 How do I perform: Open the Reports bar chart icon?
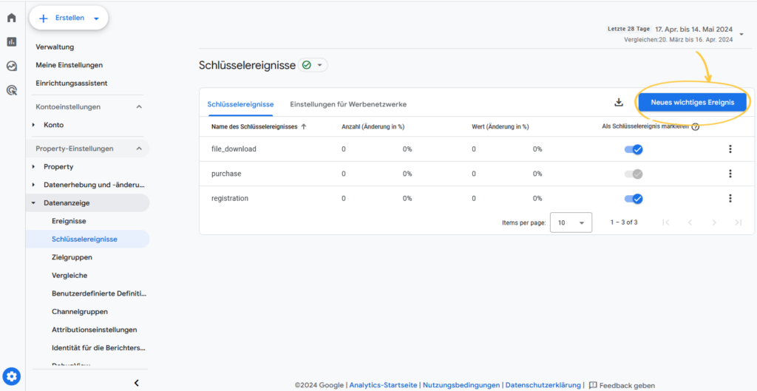tap(12, 42)
